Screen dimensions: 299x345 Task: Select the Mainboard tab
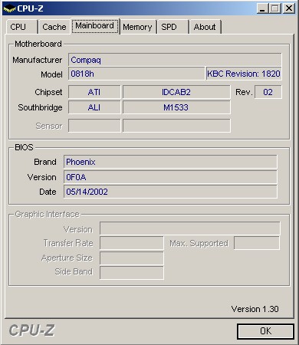tap(95, 26)
